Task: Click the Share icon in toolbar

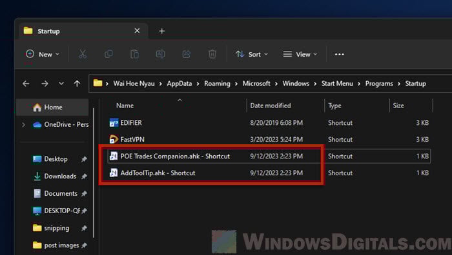Action: click(x=187, y=54)
